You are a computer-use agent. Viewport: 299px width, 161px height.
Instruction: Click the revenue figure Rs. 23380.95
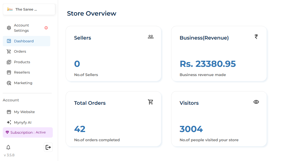tap(208, 64)
